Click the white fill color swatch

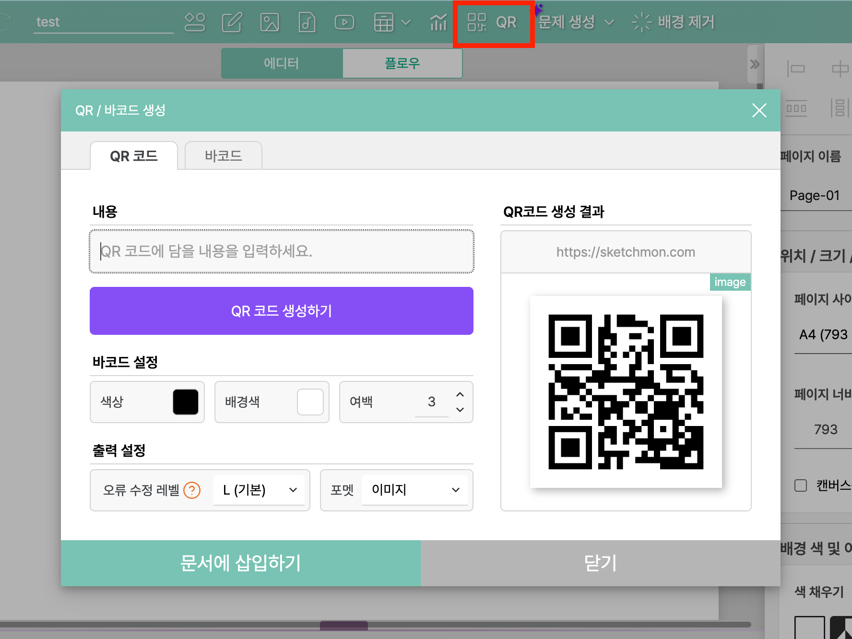(x=810, y=627)
